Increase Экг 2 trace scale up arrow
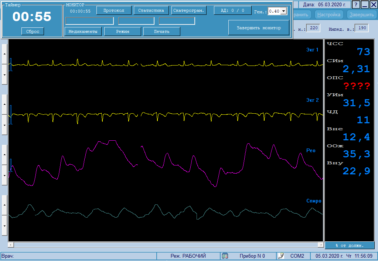 point(4,104)
